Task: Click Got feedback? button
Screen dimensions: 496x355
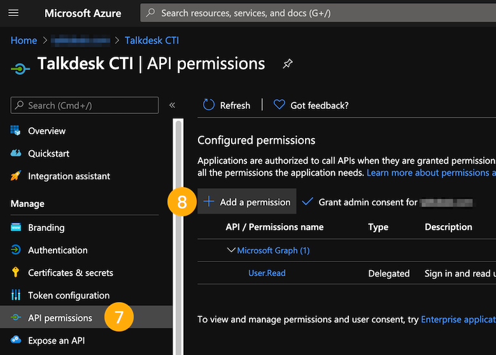Action: [x=311, y=105]
